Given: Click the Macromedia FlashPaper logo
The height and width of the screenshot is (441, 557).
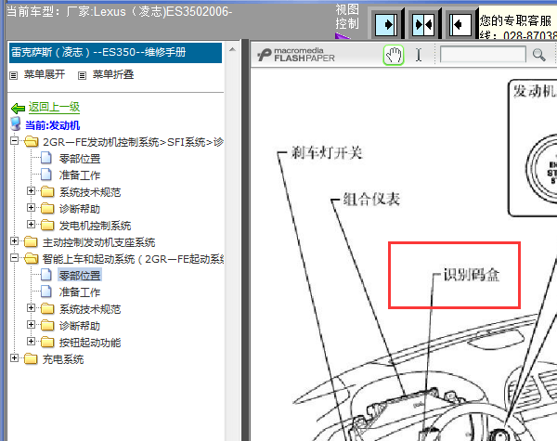Looking at the screenshot, I should [x=296, y=55].
